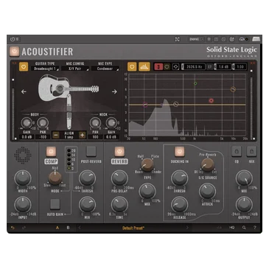Image resolution: width=269 pixels, height=269 pixels.
Task: Click the EQ frequency field 2026.5 Hz
Action: click(x=194, y=66)
